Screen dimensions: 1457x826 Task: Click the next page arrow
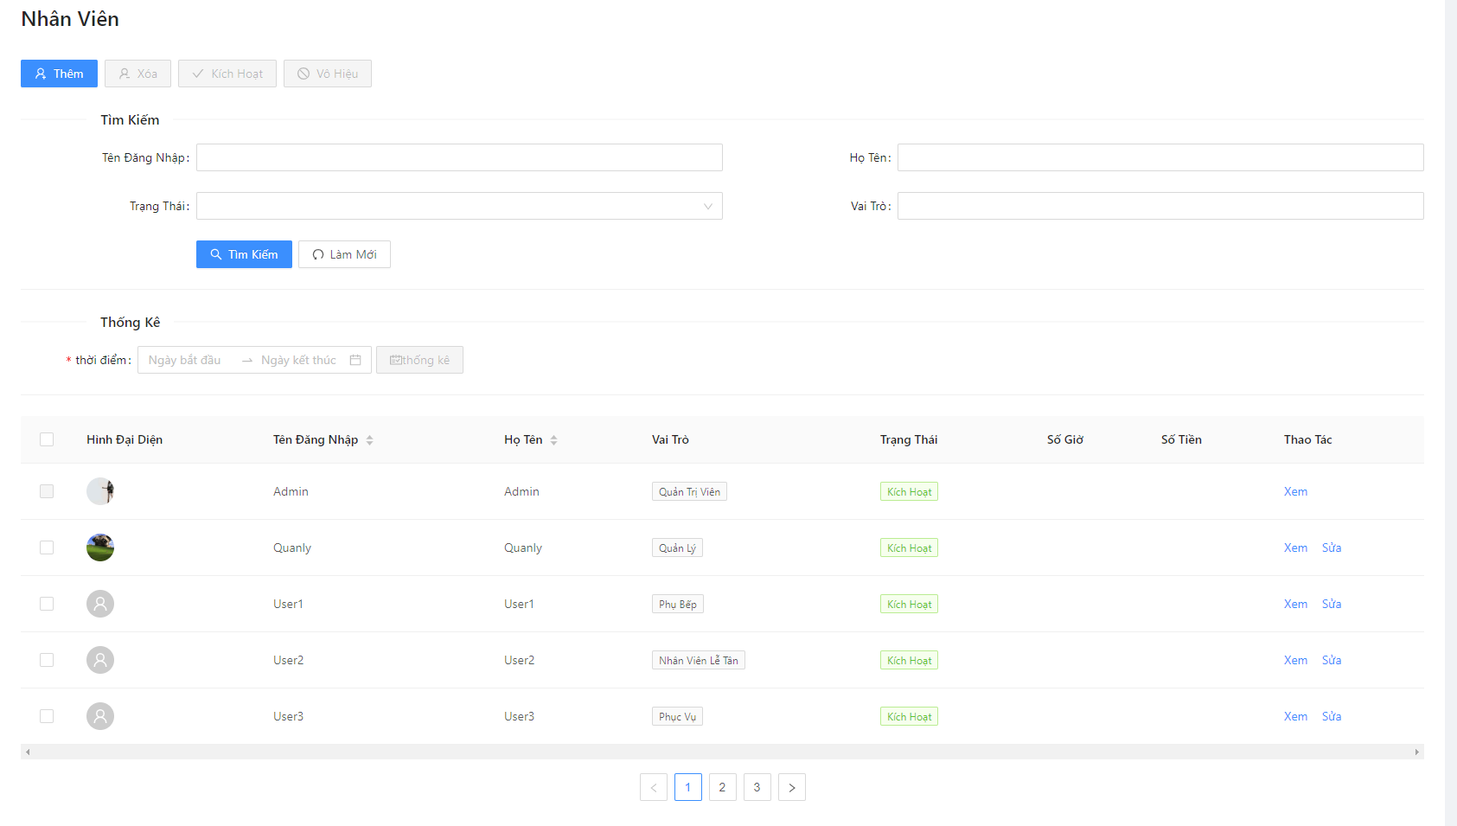792,787
